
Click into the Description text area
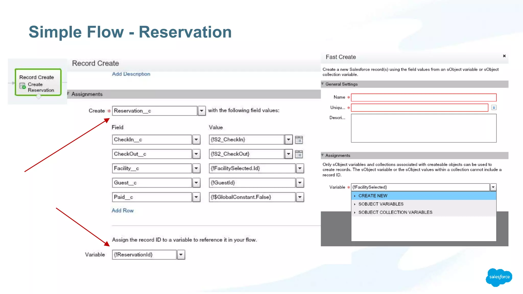(424, 128)
